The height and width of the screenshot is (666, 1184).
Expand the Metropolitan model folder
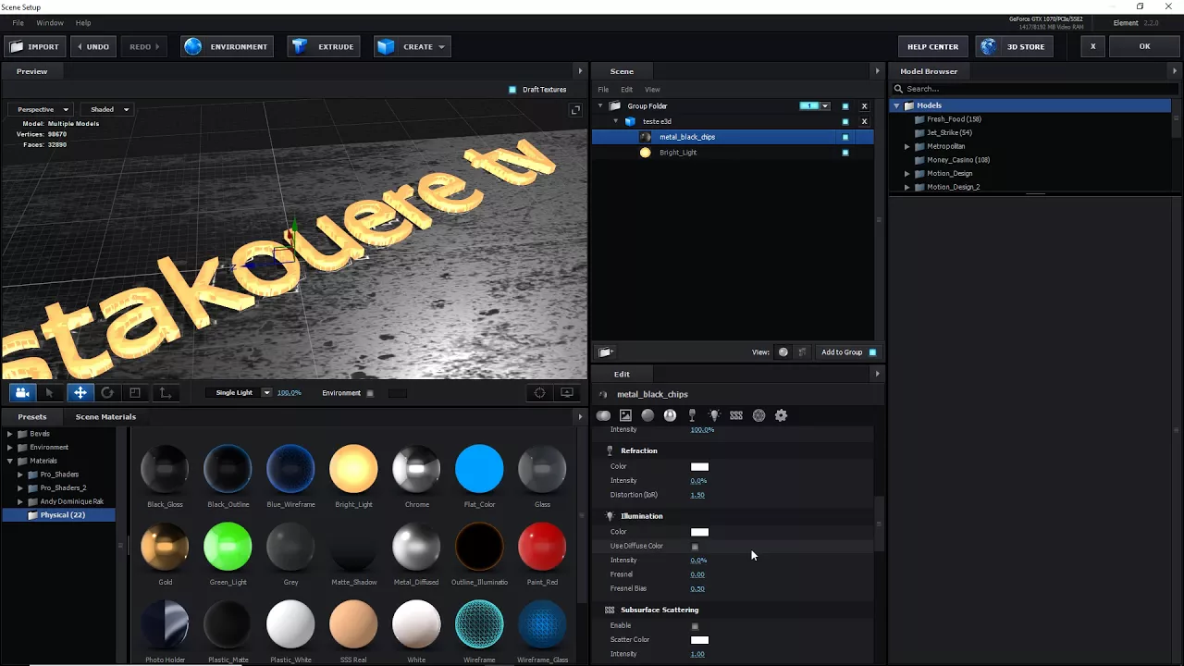coord(907,146)
